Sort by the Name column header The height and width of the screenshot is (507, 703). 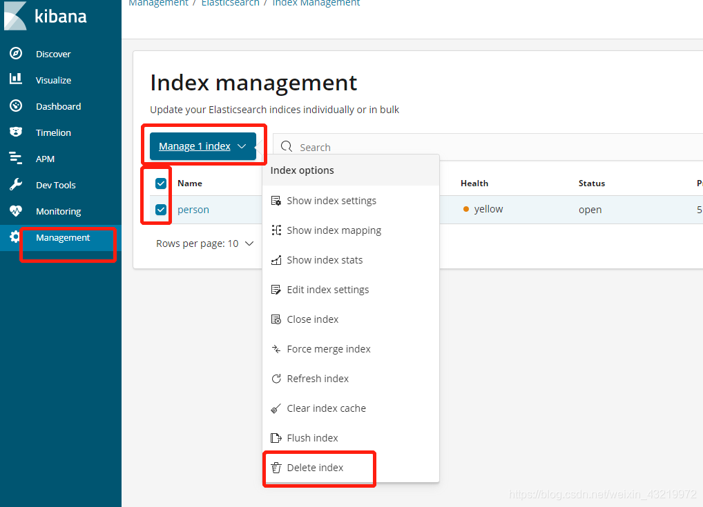[x=190, y=183]
